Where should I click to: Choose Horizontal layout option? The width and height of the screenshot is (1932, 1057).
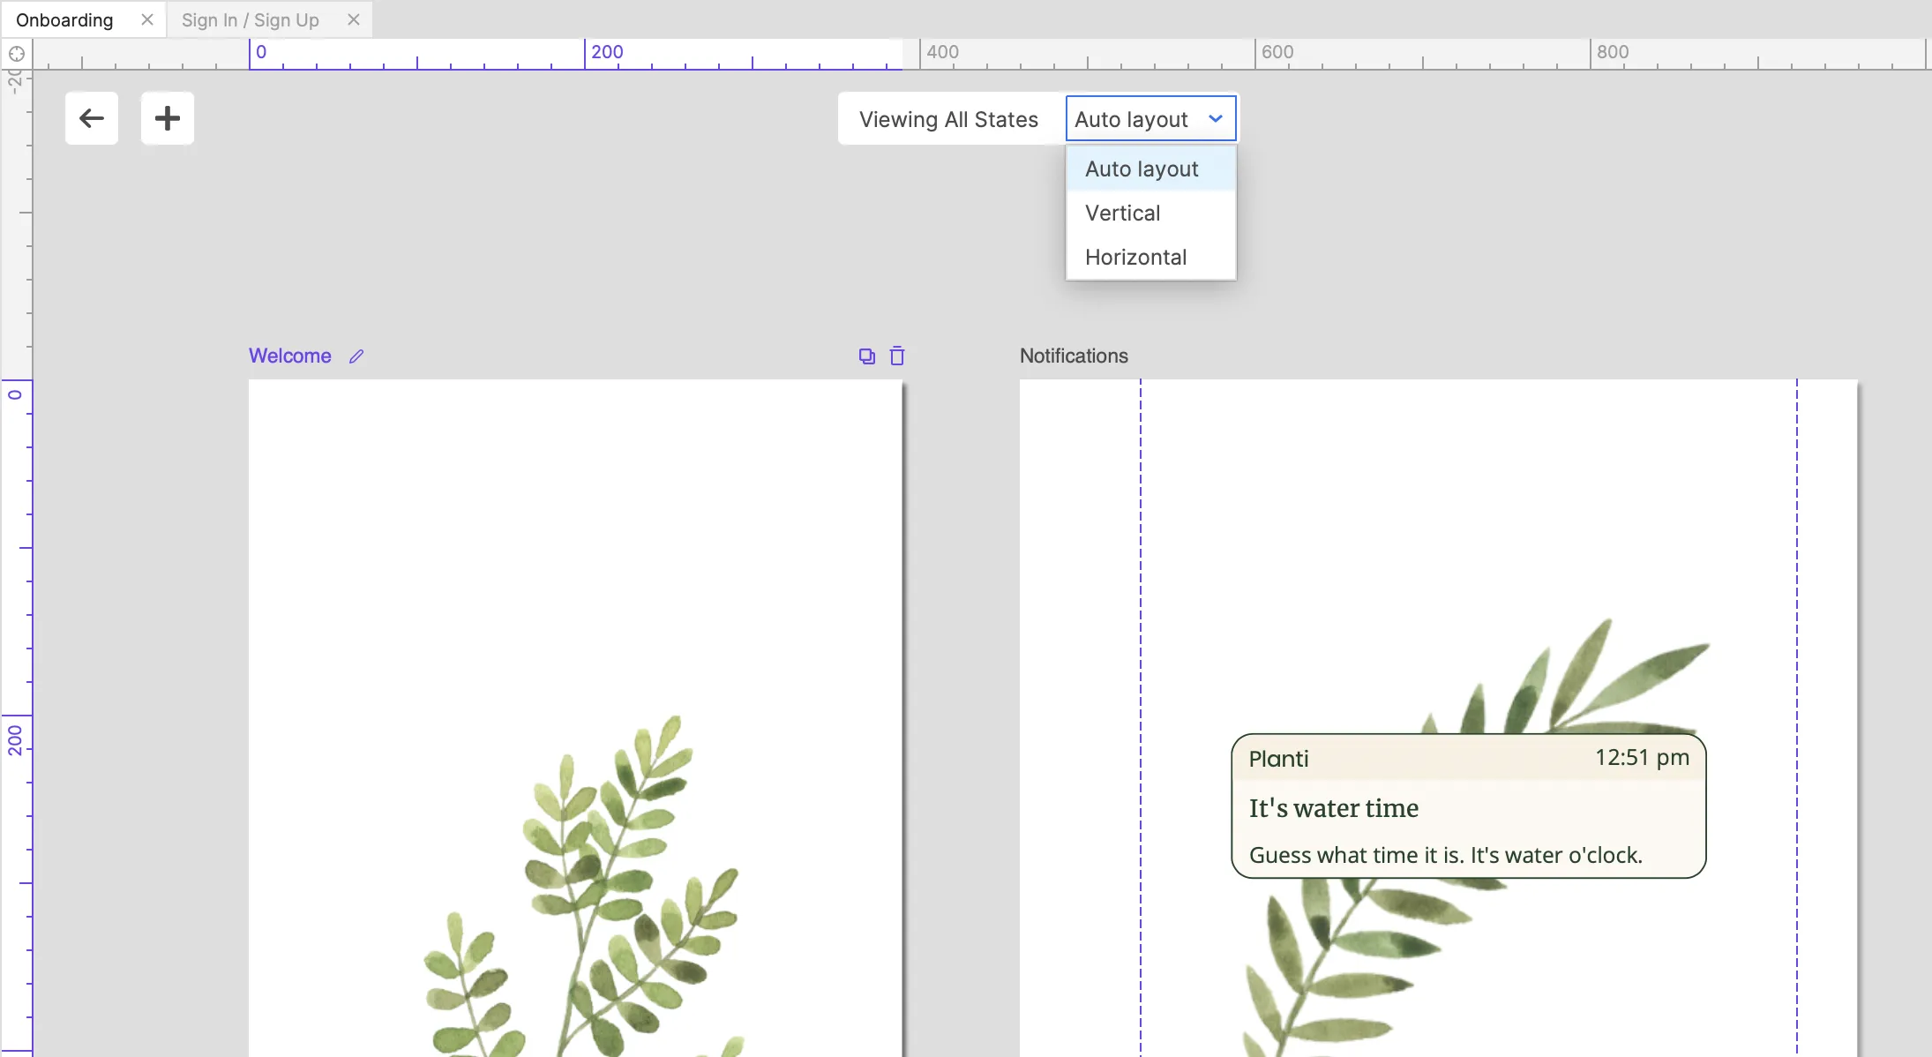click(1136, 258)
